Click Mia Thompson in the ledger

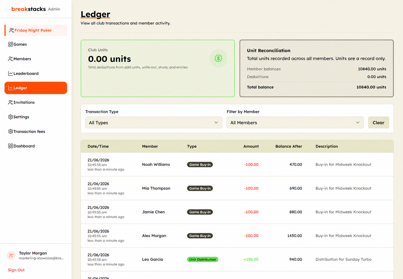click(156, 188)
